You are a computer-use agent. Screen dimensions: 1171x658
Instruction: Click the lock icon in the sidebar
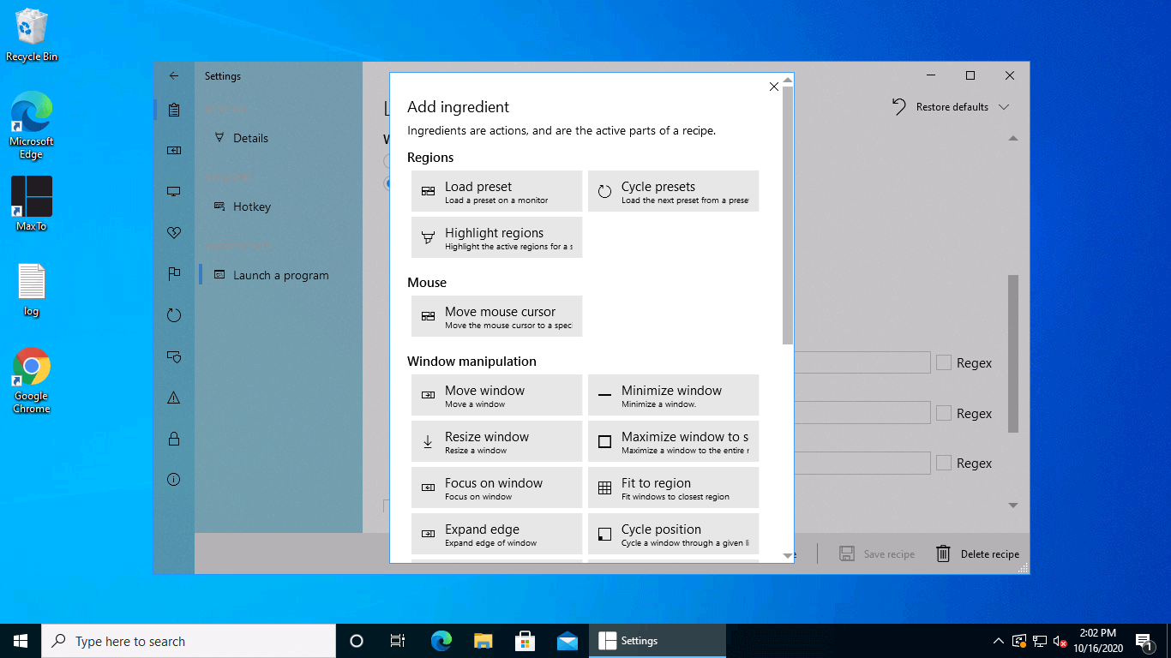click(174, 439)
